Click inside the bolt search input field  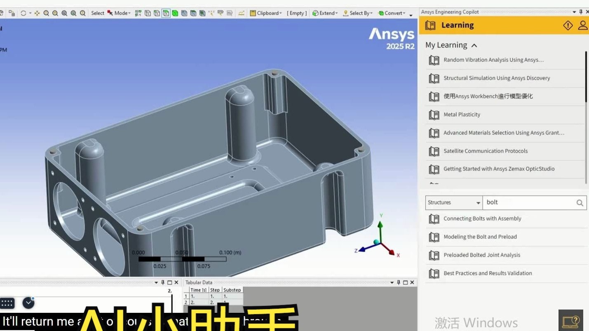pyautogui.click(x=528, y=202)
